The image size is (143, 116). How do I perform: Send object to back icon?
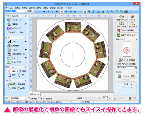click(x=112, y=12)
